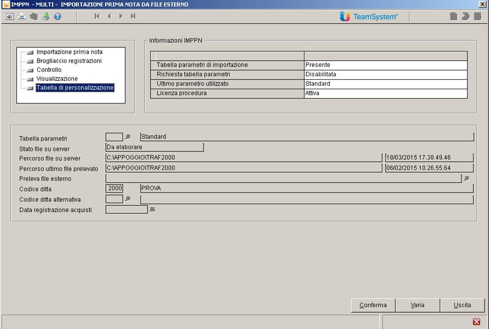Open help with the blue question mark
489x329 pixels.
click(57, 17)
